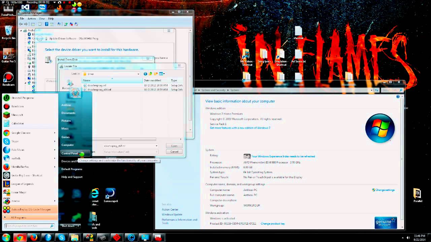
Task: Click Windows Experience Index refresh link
Action: pos(283,156)
